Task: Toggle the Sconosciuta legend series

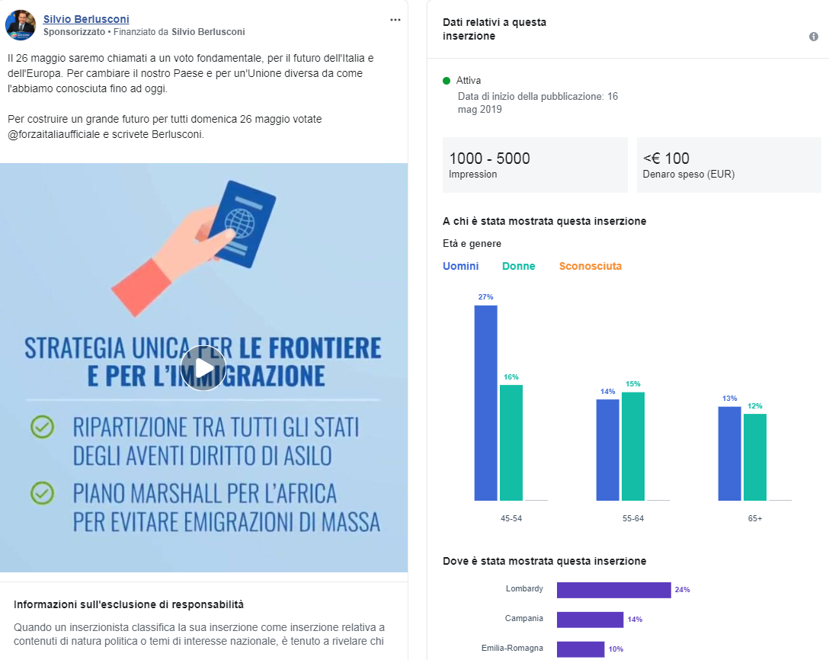Action: click(x=590, y=266)
